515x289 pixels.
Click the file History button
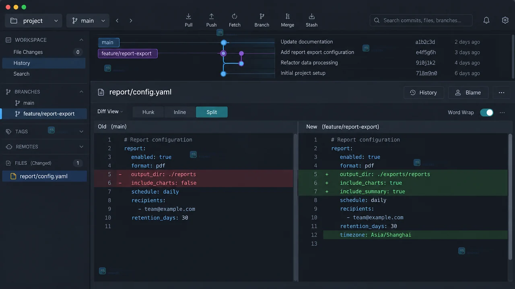coord(424,93)
